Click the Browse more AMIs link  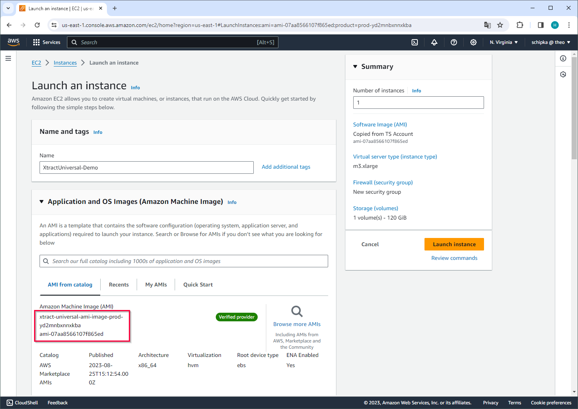click(x=297, y=324)
